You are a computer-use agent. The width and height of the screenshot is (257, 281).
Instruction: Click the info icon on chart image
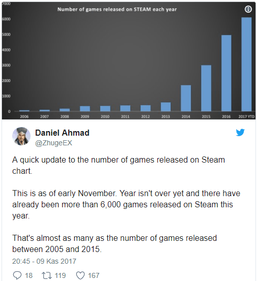point(248,9)
